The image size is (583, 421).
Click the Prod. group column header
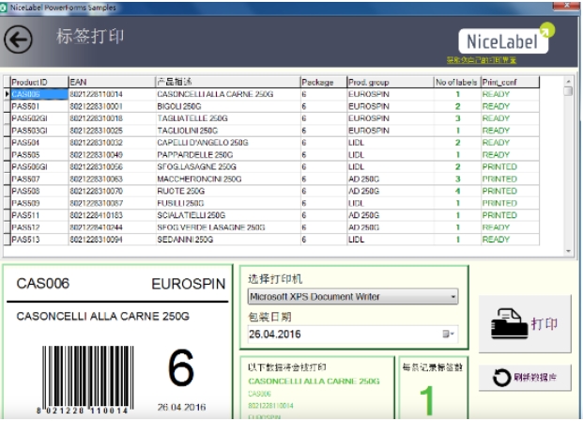(x=390, y=82)
